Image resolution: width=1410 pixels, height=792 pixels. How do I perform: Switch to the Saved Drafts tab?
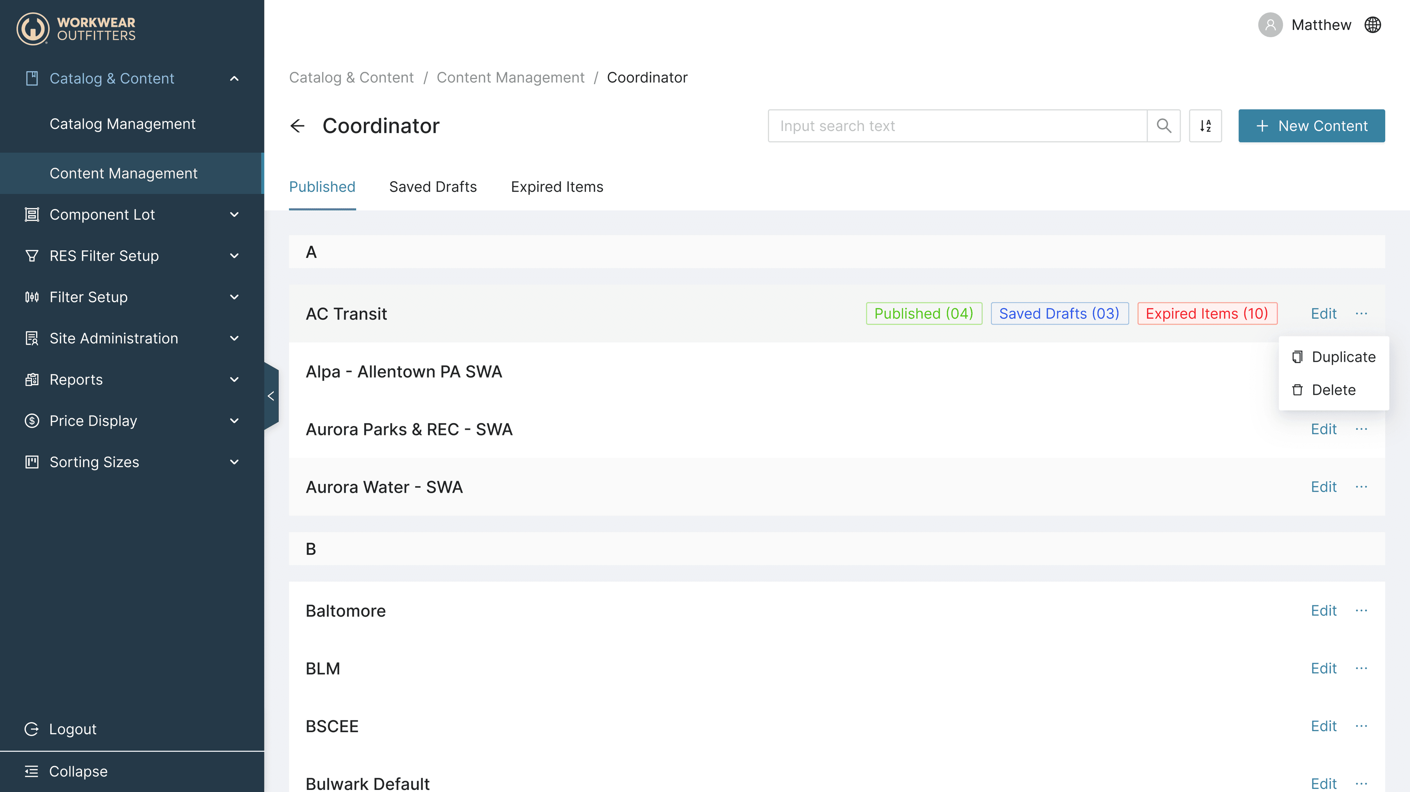pyautogui.click(x=432, y=187)
